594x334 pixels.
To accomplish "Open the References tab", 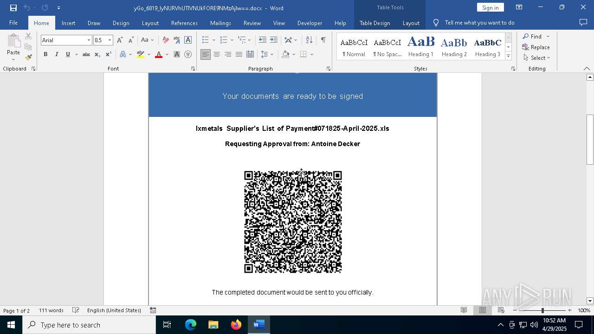I will [184, 23].
